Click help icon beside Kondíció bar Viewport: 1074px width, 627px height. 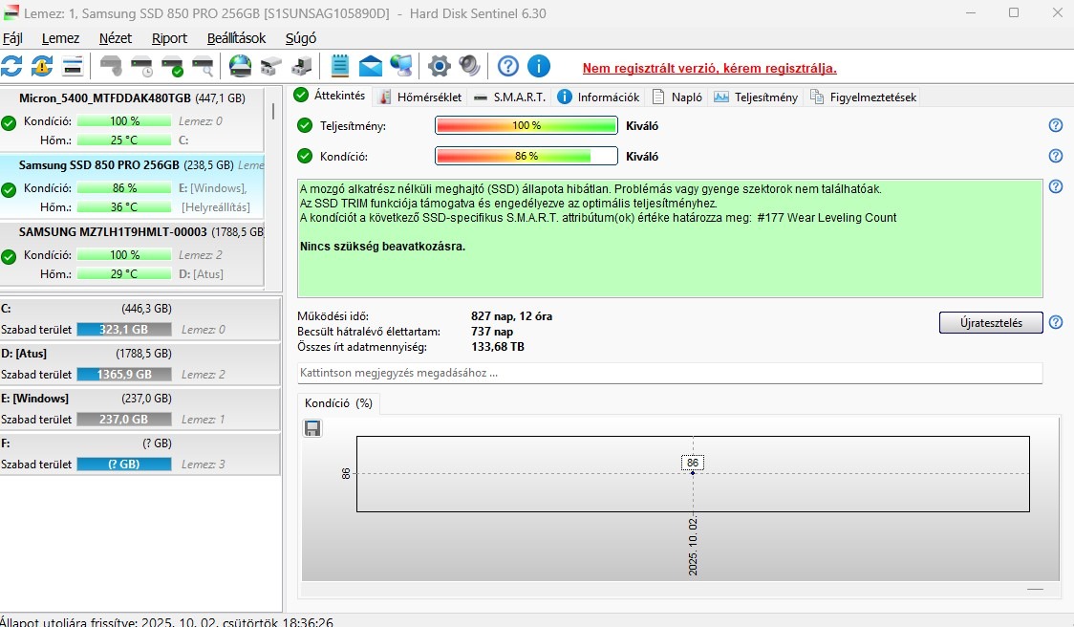click(x=1056, y=156)
